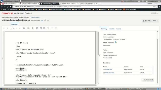Click the zoom out magnifier icon
Screen dimensions: 161x90
[24, 28]
